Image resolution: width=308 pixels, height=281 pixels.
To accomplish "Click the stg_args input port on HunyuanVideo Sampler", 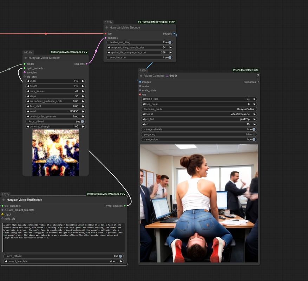I will click(x=25, y=77).
